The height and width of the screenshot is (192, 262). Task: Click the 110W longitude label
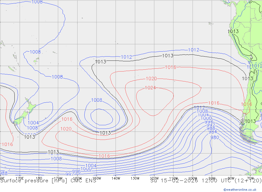(x=173, y=178)
